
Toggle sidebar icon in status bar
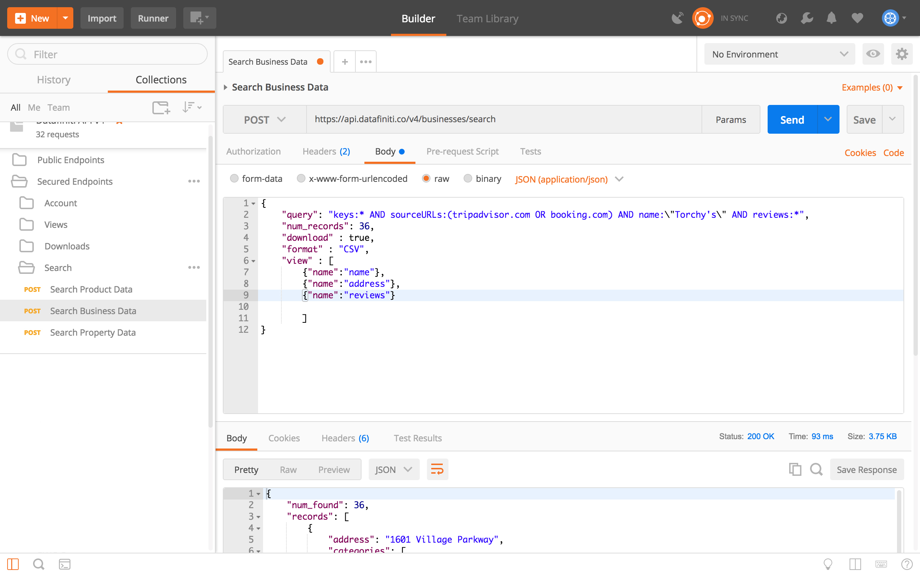point(13,564)
